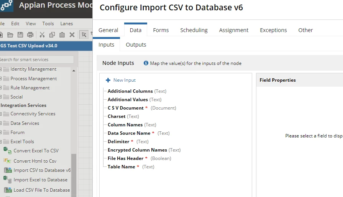Click the Import CSV to Database v6 icon

click(x=8, y=170)
